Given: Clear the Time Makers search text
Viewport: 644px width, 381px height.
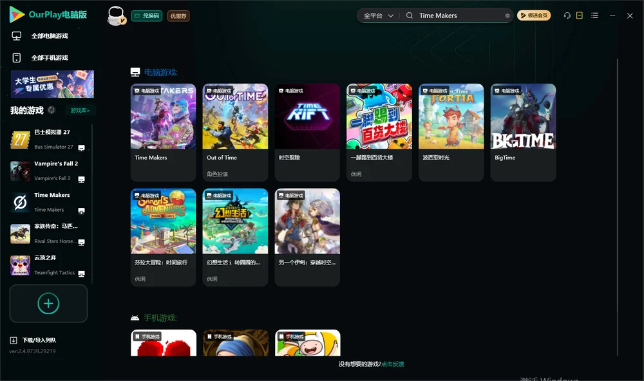Looking at the screenshot, I should [x=507, y=15].
